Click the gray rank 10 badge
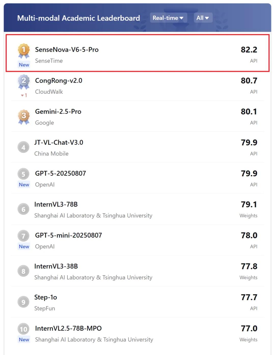Screen dimensions: 275x355 [x=23, y=329]
